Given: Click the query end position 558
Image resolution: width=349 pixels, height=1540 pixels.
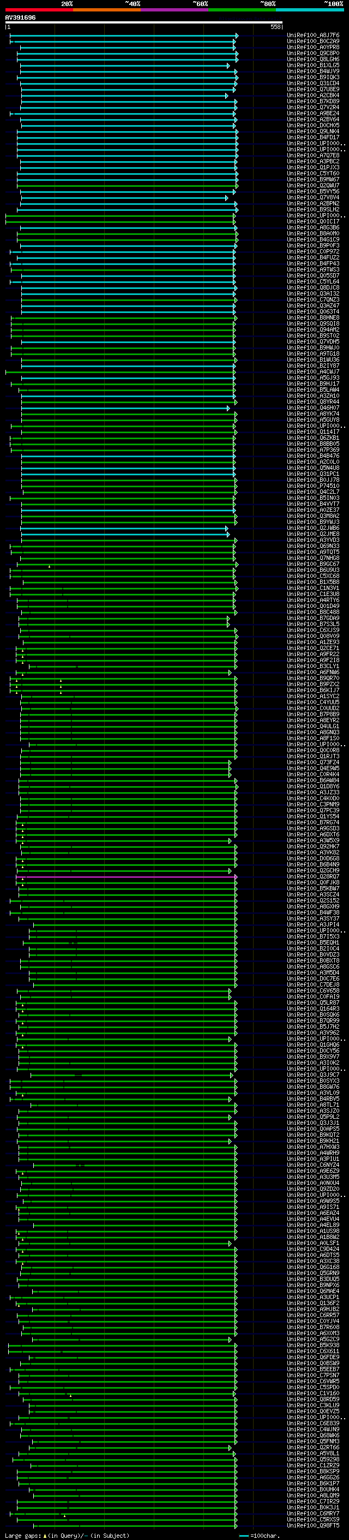Looking at the screenshot, I should pos(275,27).
